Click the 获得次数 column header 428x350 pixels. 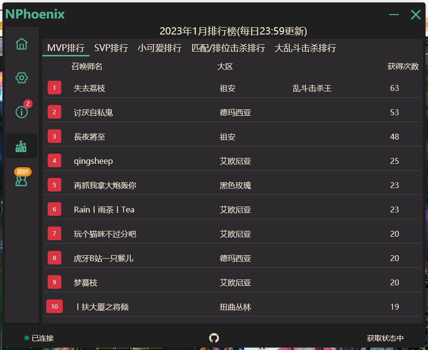click(403, 66)
